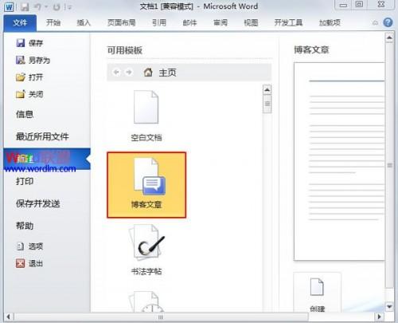Switch to the 开发工具 ribbon tab
Screen dimensions: 398x323
click(x=288, y=22)
